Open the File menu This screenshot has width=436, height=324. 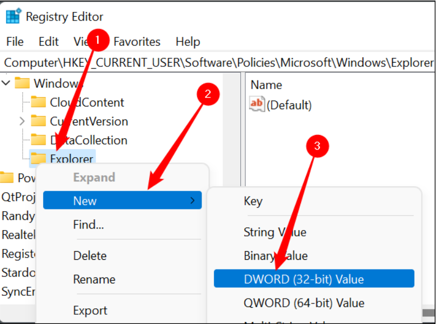click(x=15, y=42)
